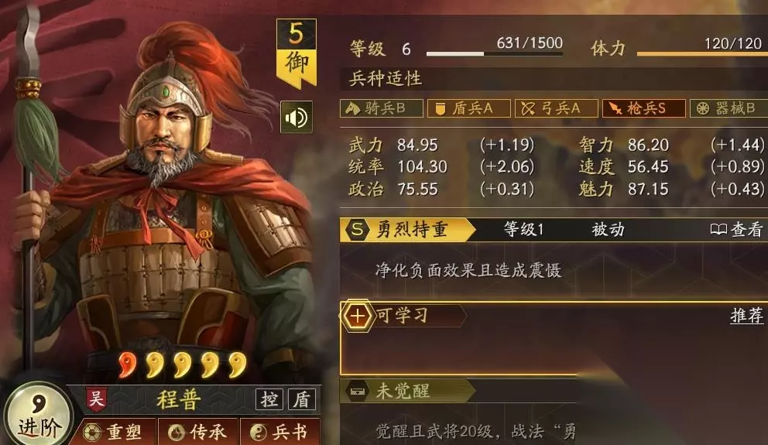Screen dimensions: 768x445
Task: Select the 弓兵A archer troop badge
Action: [x=557, y=108]
